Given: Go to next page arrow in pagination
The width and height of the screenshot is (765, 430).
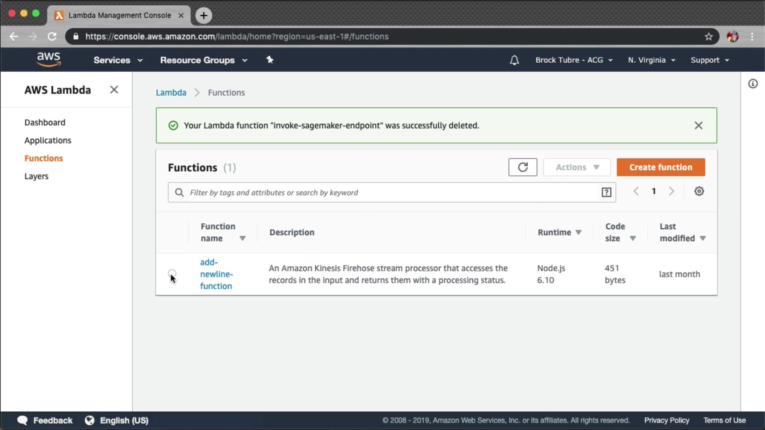Looking at the screenshot, I should [x=671, y=192].
